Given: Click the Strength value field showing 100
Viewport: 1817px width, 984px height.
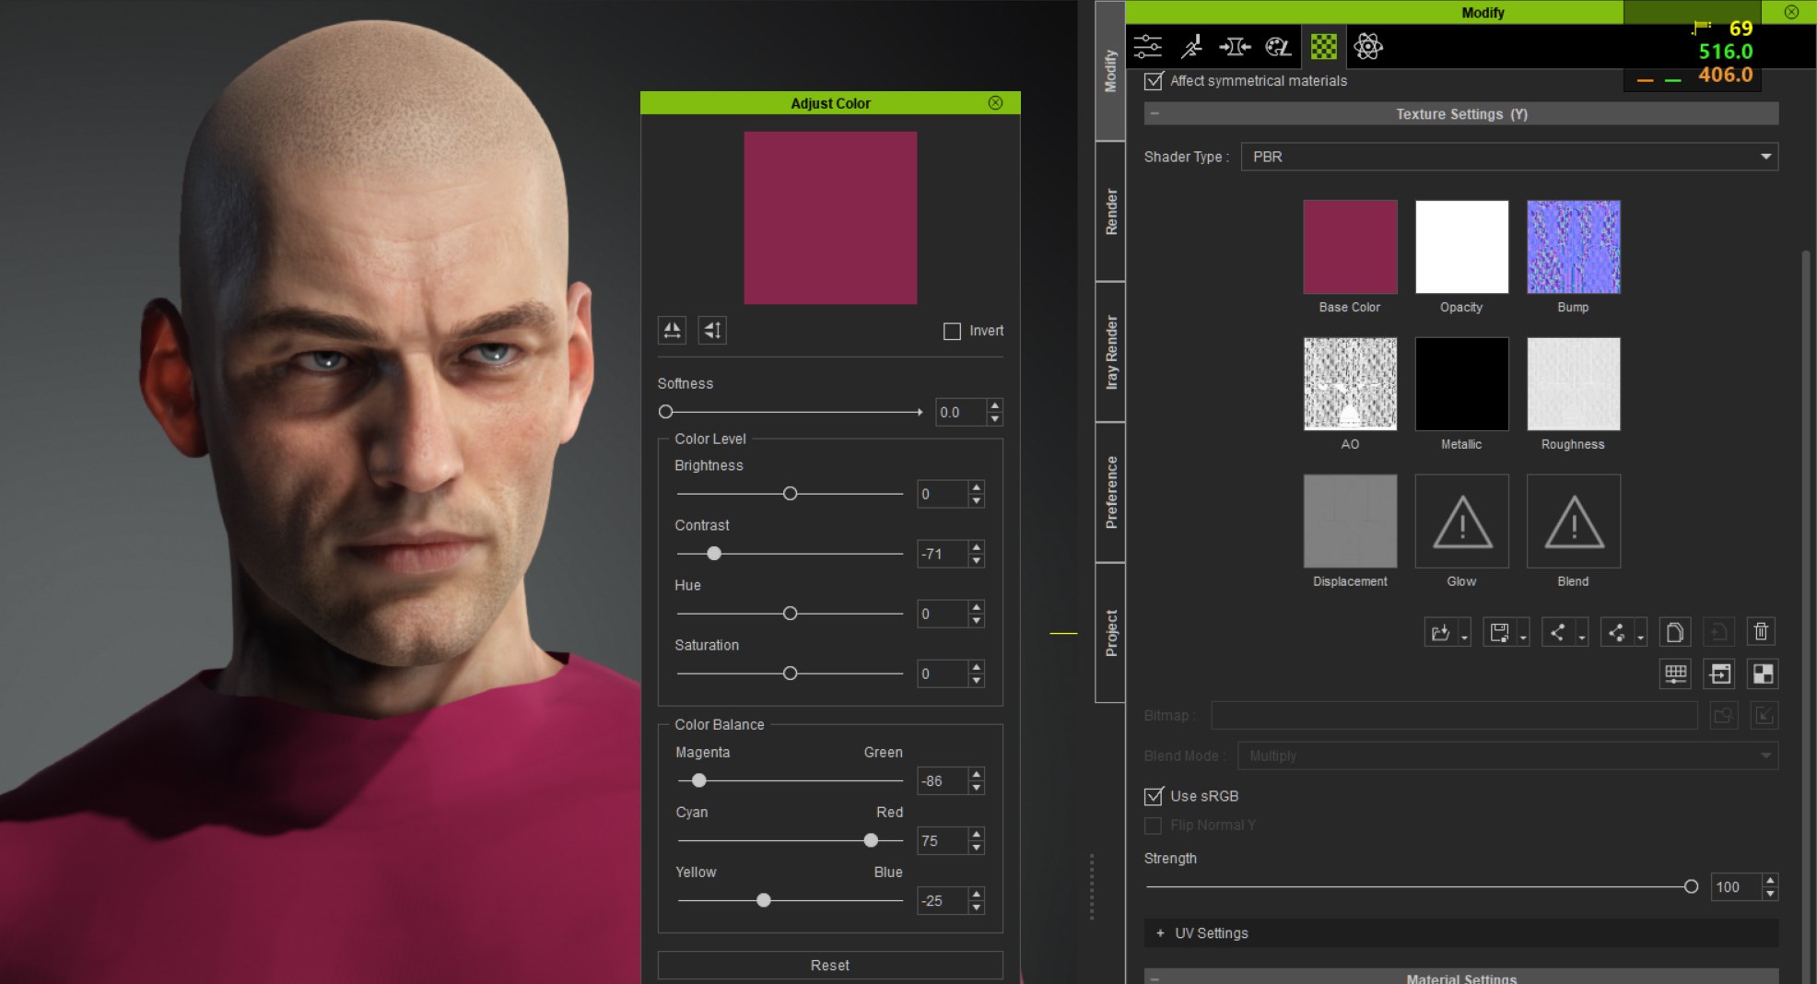Looking at the screenshot, I should click(1736, 886).
